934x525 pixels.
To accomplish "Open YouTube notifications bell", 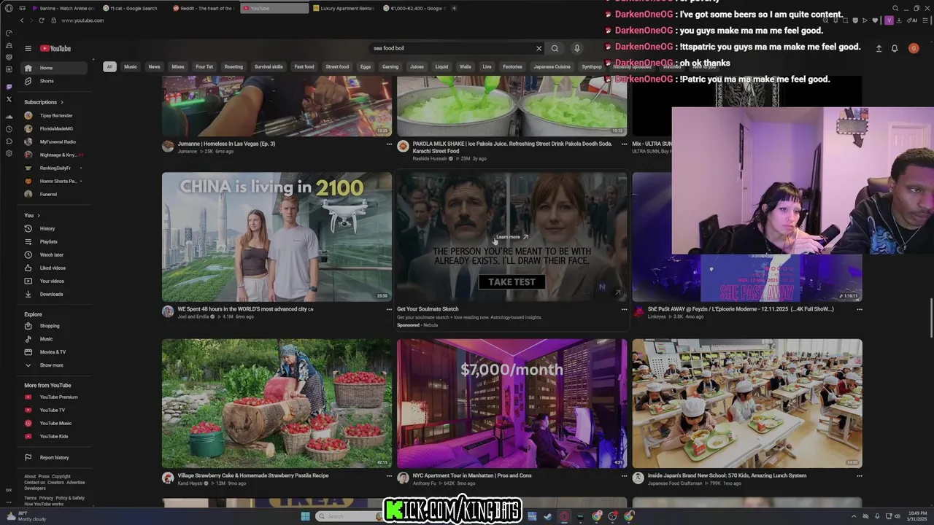I will tap(895, 48).
